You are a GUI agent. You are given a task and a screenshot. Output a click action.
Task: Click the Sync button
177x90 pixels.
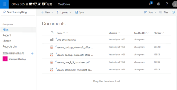pyautogui.click(x=79, y=12)
